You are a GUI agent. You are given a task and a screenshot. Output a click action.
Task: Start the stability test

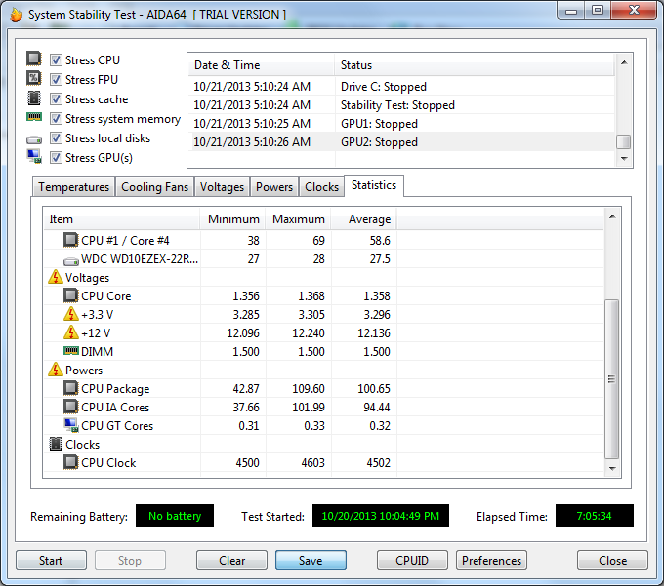coord(51,561)
